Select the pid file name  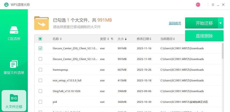(x=55, y=102)
